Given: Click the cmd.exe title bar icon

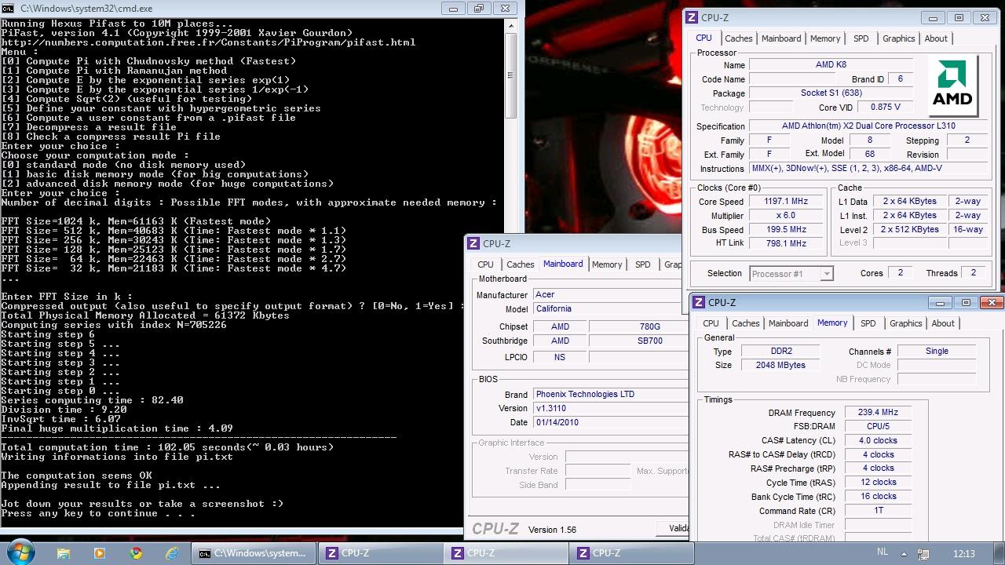Looking at the screenshot, I should (x=9, y=8).
